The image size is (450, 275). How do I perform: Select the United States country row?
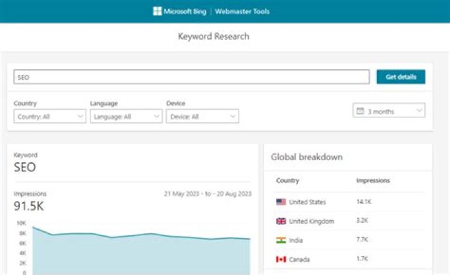348,202
